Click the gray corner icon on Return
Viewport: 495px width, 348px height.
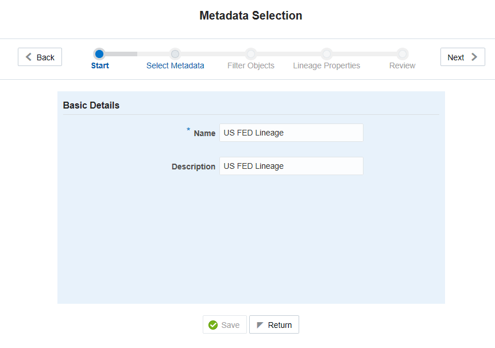pos(260,325)
